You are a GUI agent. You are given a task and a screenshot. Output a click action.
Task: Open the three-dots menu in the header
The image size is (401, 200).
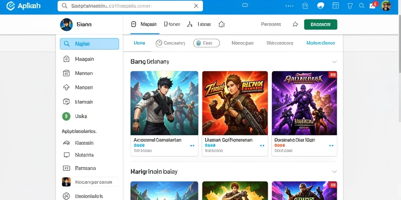[x=289, y=6]
